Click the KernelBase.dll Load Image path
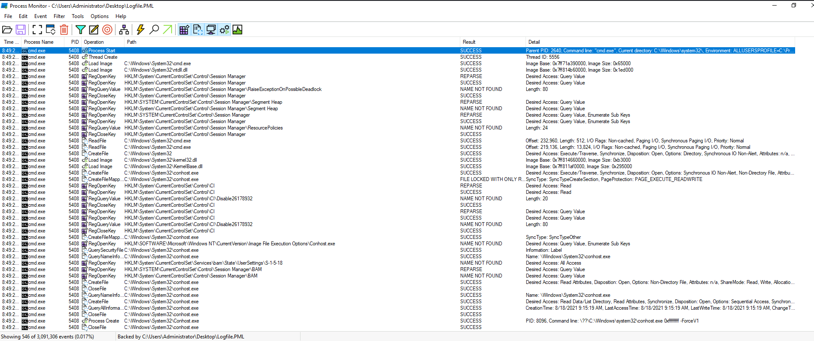The width and height of the screenshot is (814, 341). 163,166
